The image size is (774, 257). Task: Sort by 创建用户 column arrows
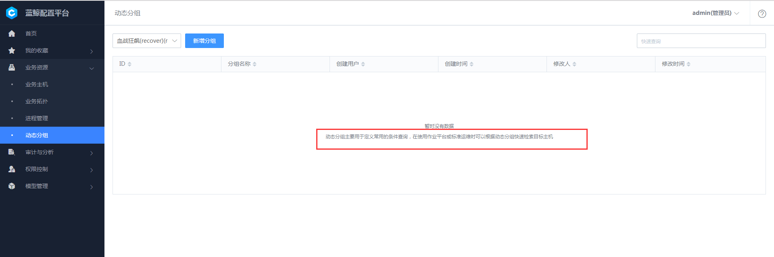click(x=363, y=64)
